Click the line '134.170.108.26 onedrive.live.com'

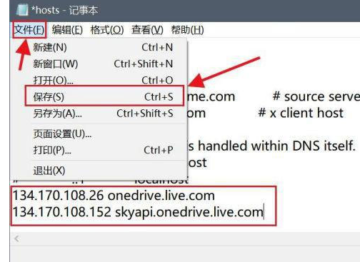click(114, 196)
